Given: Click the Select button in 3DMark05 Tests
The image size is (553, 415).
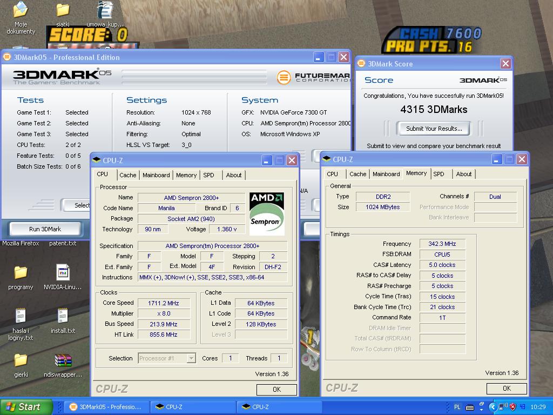Looking at the screenshot, I should (76, 205).
